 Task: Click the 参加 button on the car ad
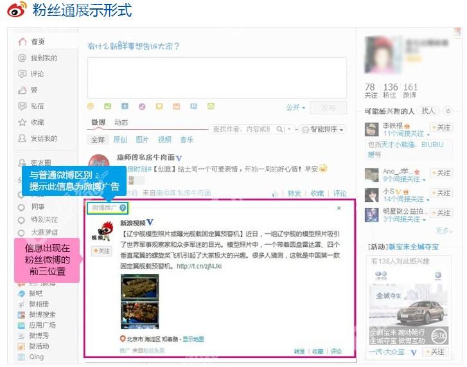(439, 336)
